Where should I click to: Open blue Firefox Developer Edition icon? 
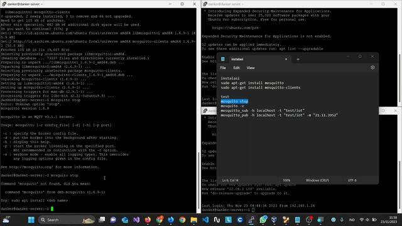coord(171,220)
